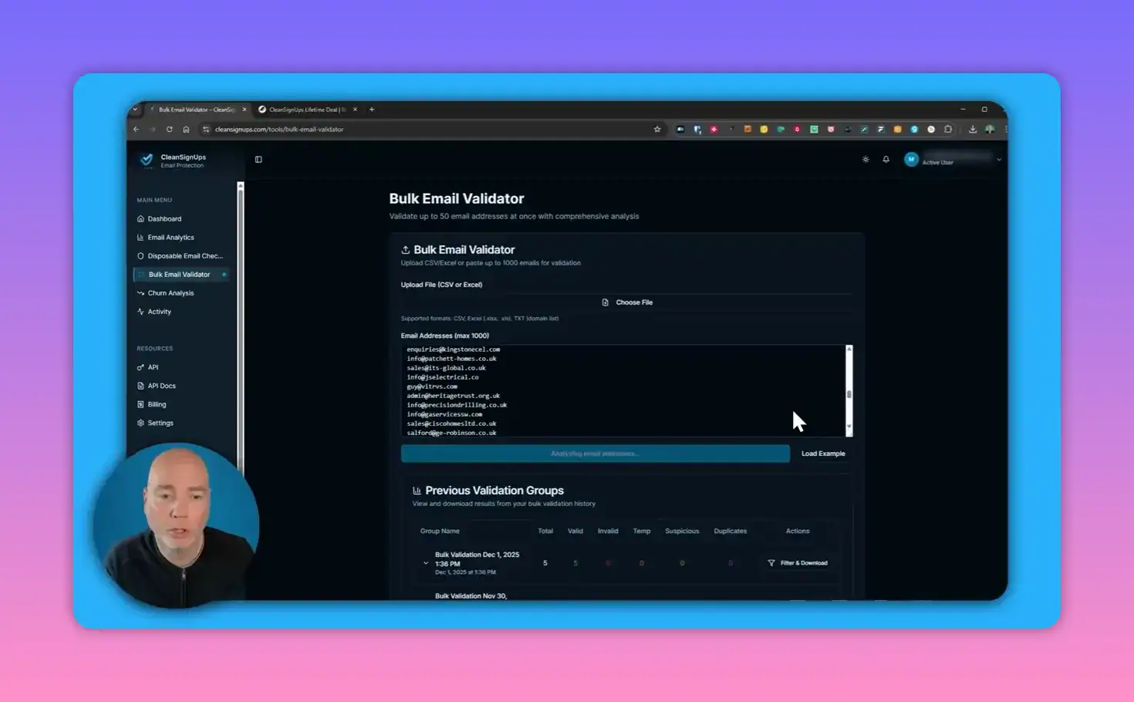Viewport: 1134px width, 702px height.
Task: Click the Load Example button
Action: tap(822, 454)
